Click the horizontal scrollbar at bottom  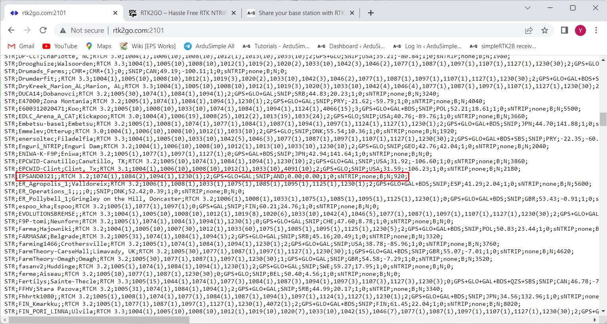277,320
